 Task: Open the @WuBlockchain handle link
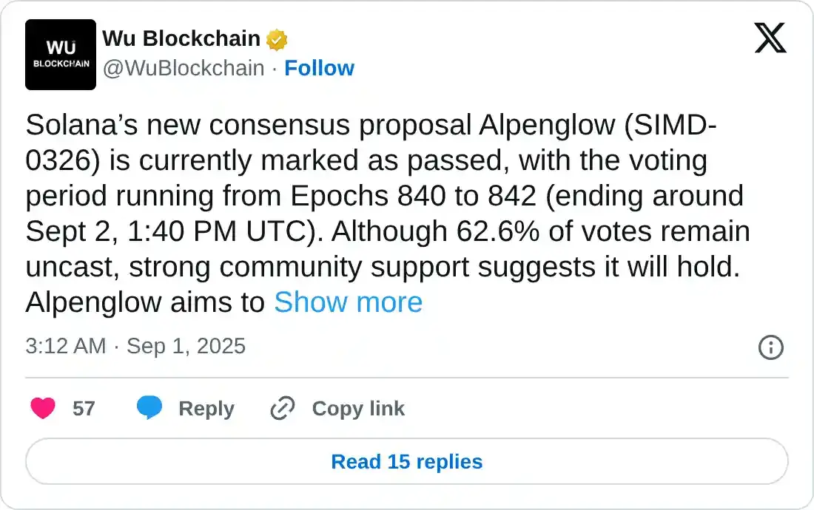[183, 68]
